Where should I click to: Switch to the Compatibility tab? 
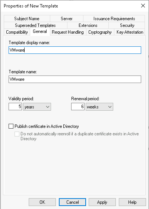(x=17, y=32)
